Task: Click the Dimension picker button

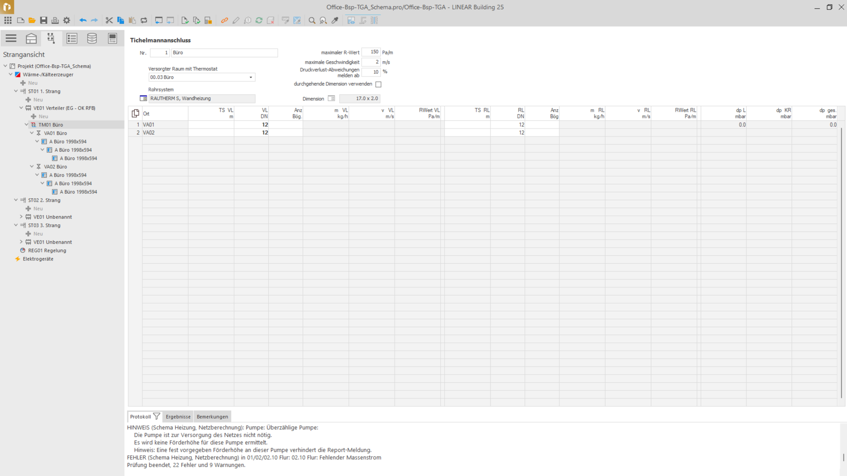Action: tap(331, 99)
